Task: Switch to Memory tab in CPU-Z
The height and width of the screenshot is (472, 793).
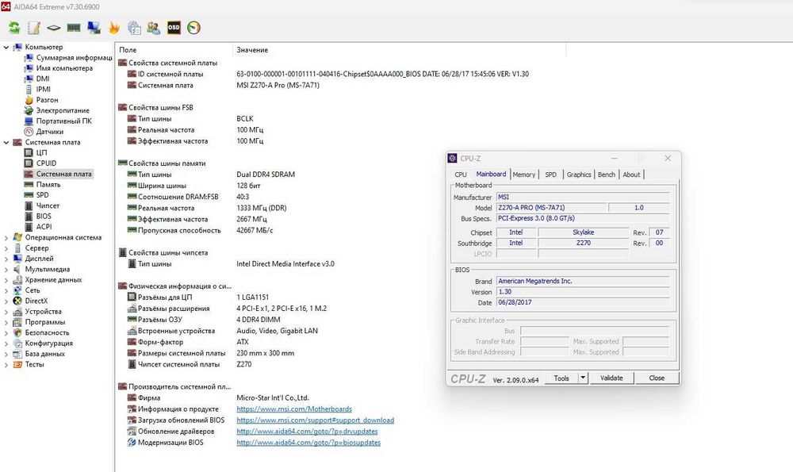Action: point(524,175)
